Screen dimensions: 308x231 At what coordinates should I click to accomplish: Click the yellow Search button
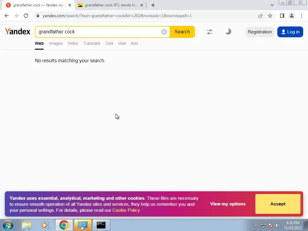coord(182,32)
